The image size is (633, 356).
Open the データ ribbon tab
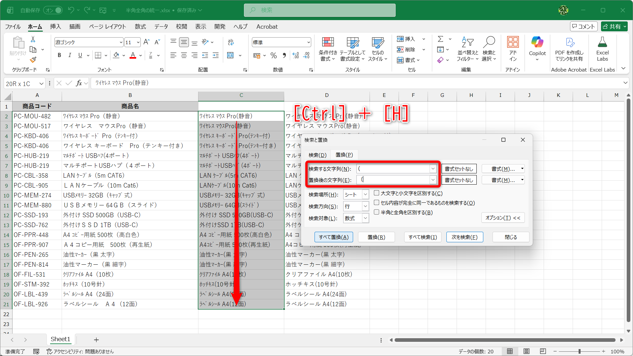click(x=161, y=27)
